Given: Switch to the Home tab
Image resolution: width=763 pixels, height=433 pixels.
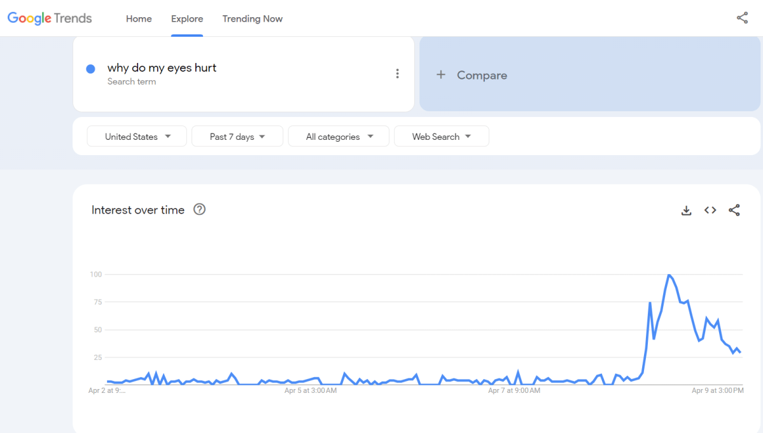Looking at the screenshot, I should coord(139,18).
